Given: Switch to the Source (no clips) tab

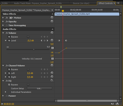Looking at the screenshot, I should pyautogui.click(x=81, y=3).
